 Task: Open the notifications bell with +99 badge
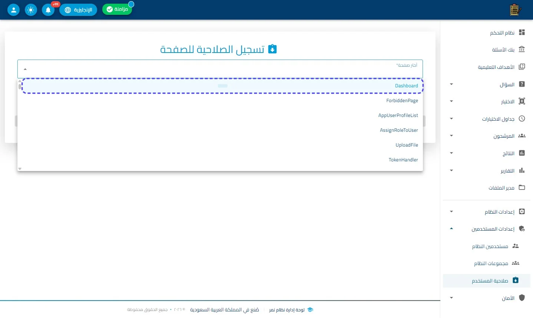[x=48, y=10]
